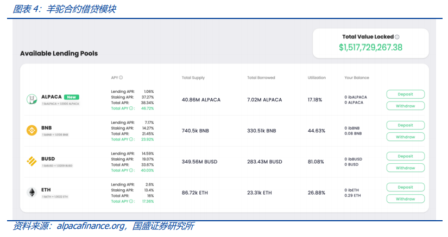Viewport: 448px width, 237px height.
Task: Click the green New badge beside ALPACA
Action: [72, 97]
